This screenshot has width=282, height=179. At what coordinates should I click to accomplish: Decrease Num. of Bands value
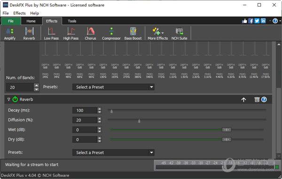(x=36, y=89)
